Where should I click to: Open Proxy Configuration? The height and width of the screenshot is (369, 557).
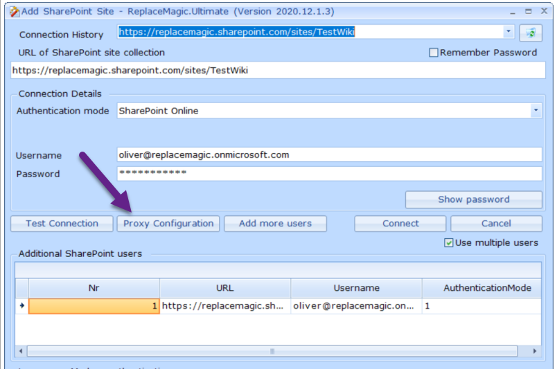168,224
